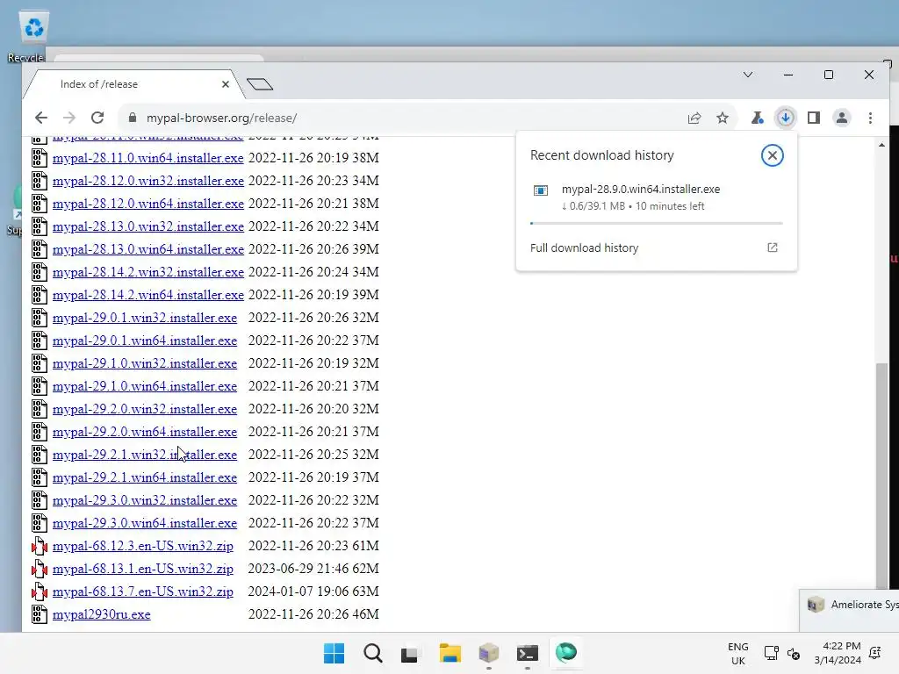Viewport: 899px width, 674px height.
Task: Click mypal-29.0.1.win64.installer.exe link
Action: click(x=145, y=341)
